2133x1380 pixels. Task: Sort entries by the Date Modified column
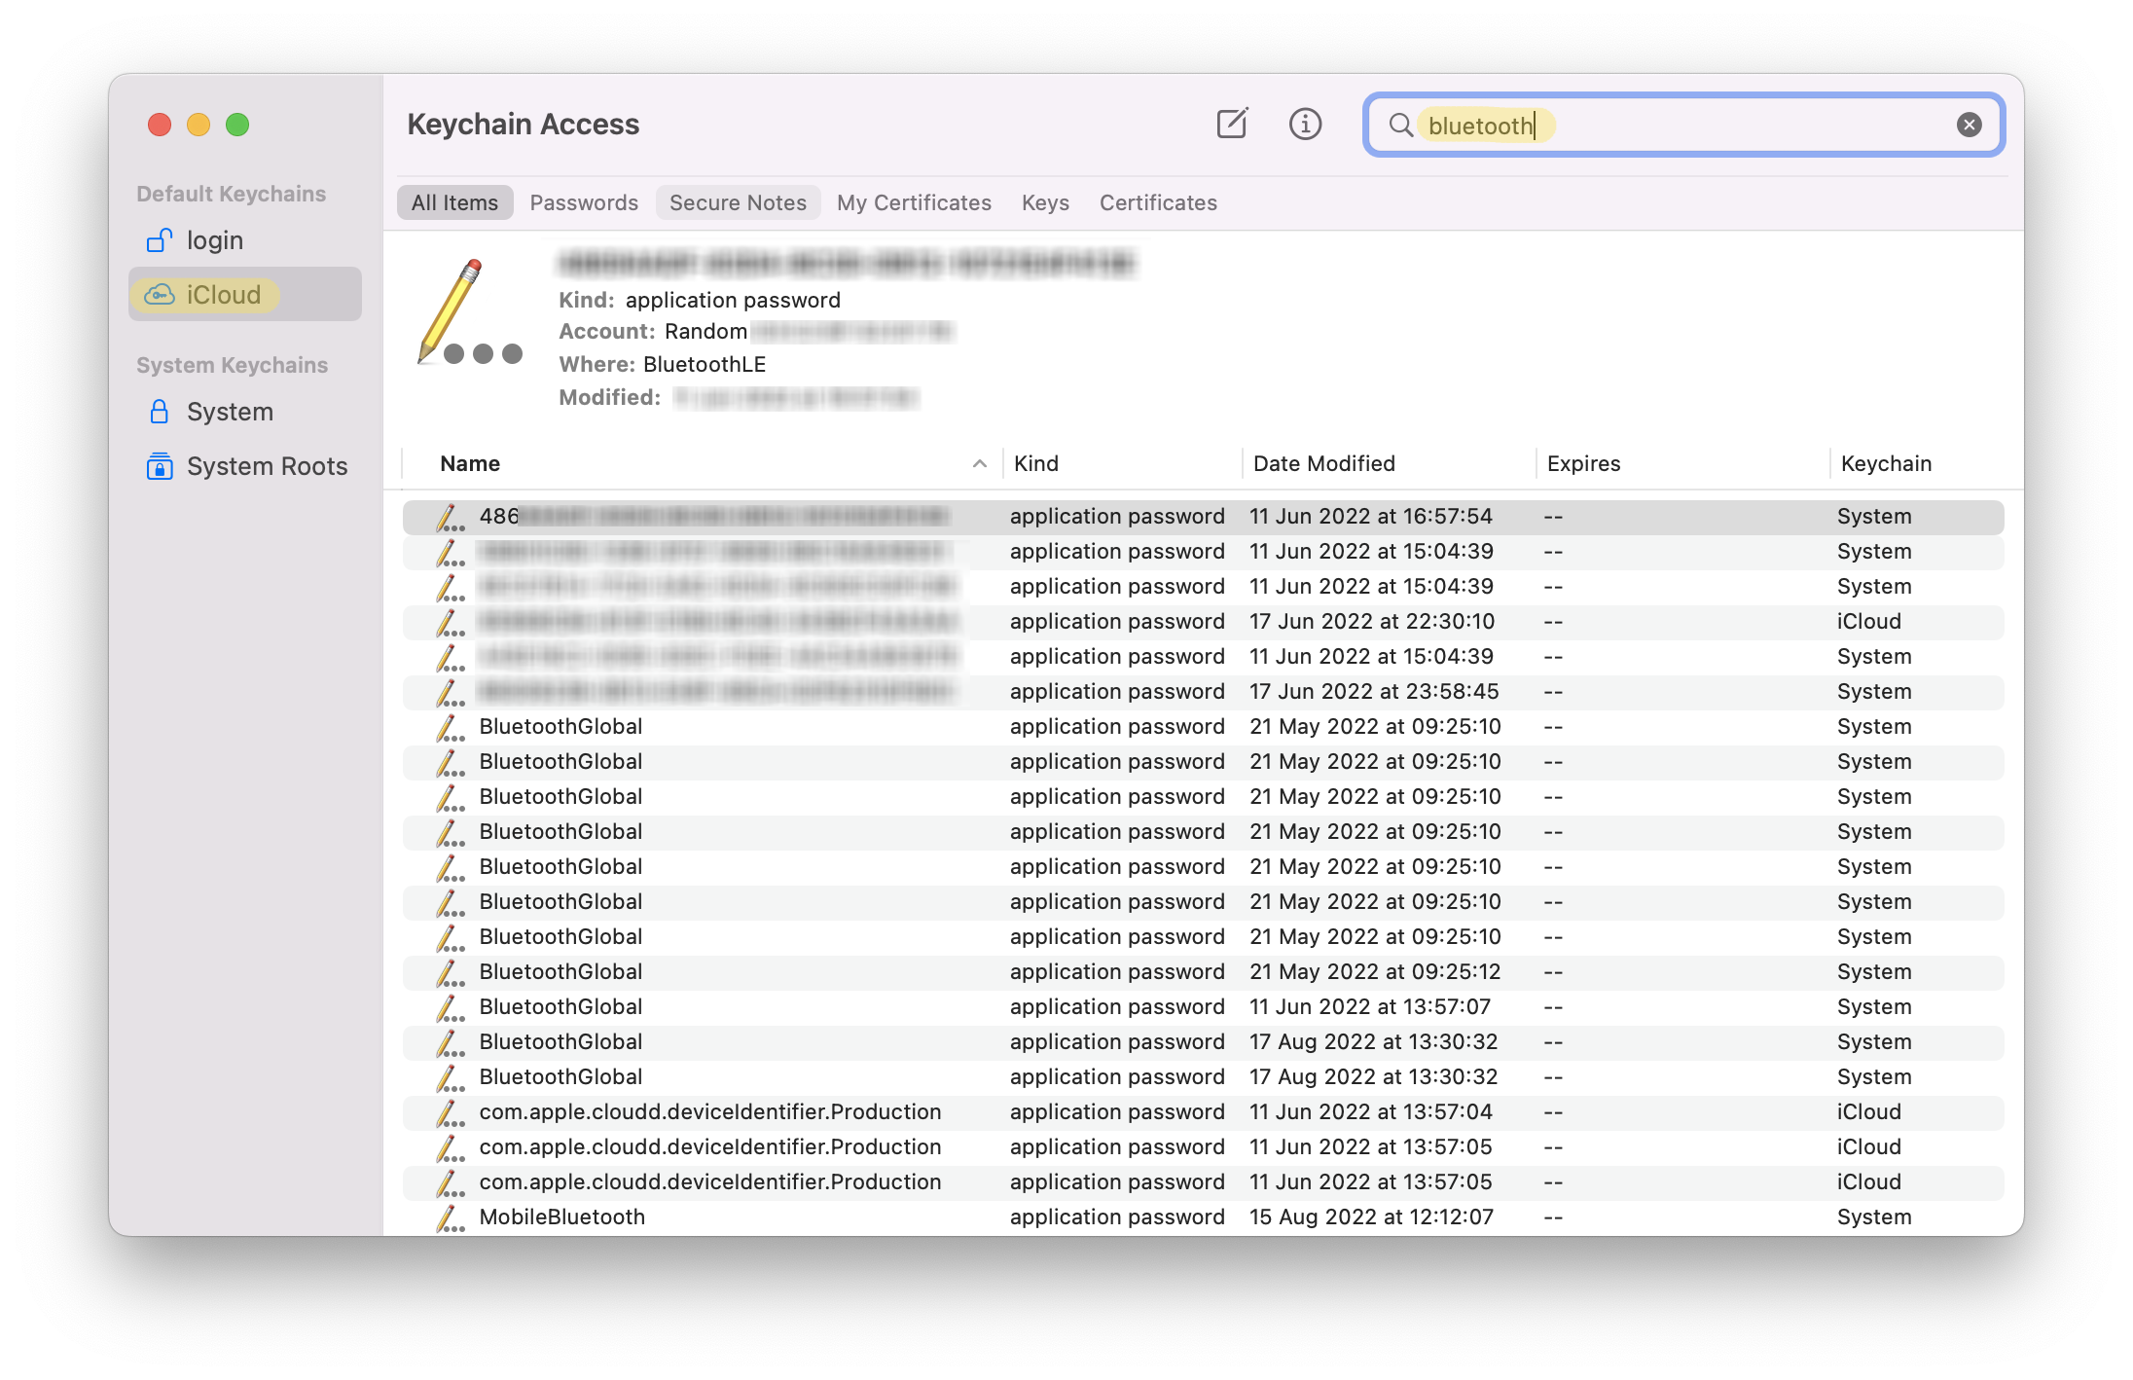tap(1323, 463)
